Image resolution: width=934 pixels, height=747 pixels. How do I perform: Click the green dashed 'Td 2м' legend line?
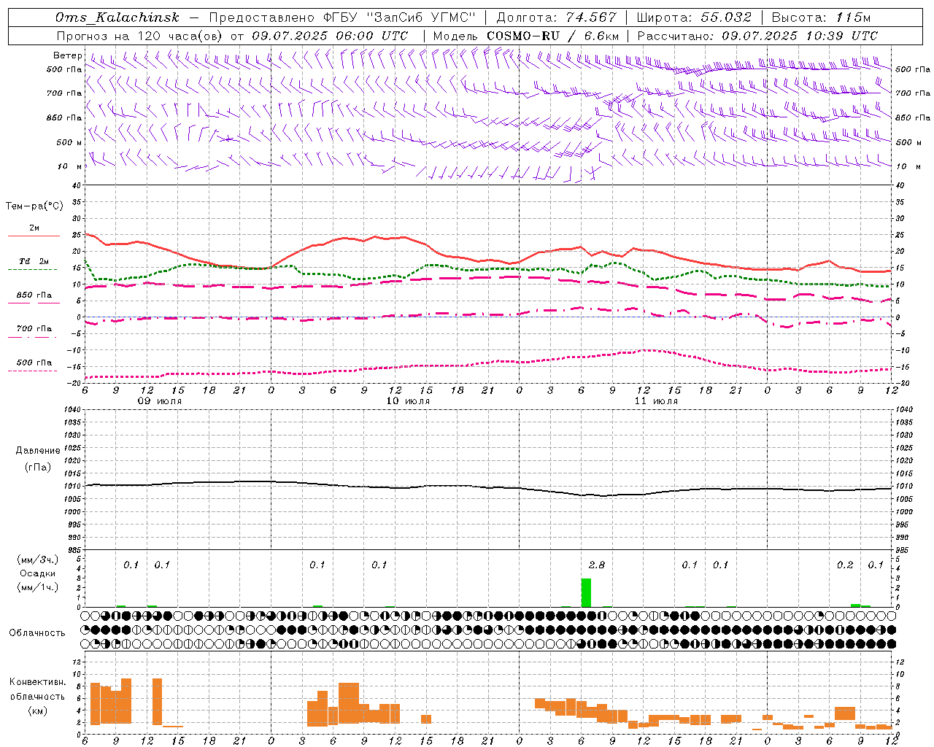click(x=34, y=269)
